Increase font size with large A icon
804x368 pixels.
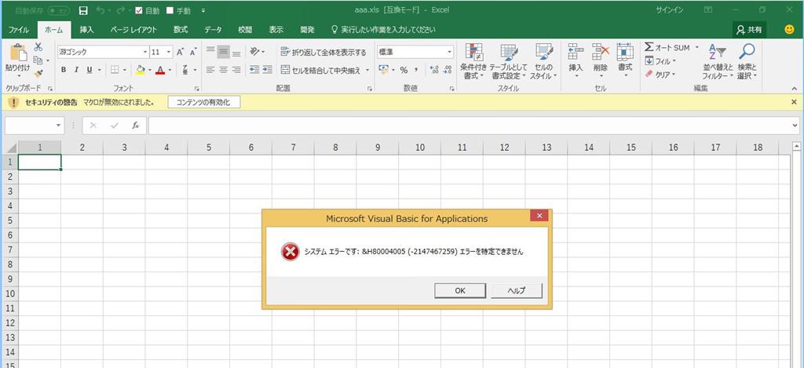click(180, 52)
